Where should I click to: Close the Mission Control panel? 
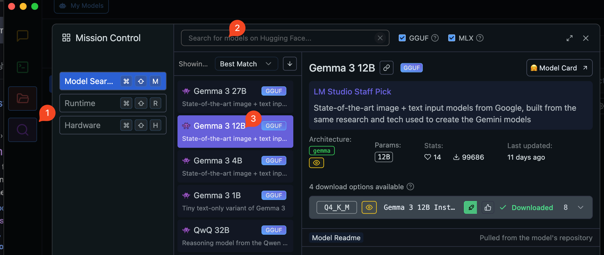point(586,38)
